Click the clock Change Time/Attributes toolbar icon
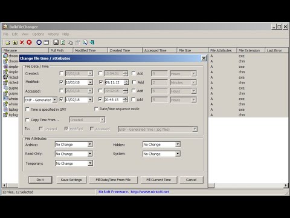The width and height of the screenshot is (290, 218). [39, 42]
